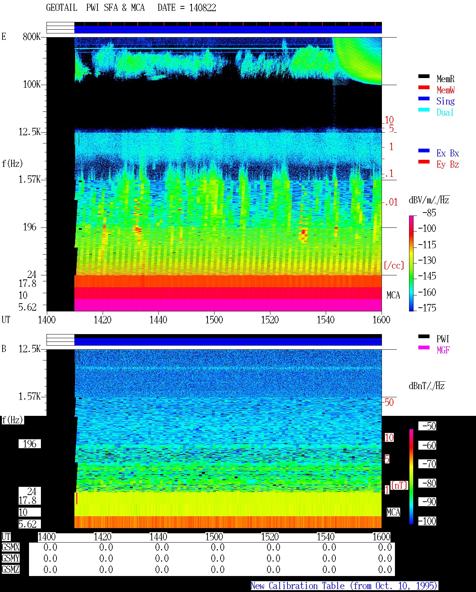The image size is (476, 592).
Task: Click the GSMZ row label
Action: click(x=10, y=569)
